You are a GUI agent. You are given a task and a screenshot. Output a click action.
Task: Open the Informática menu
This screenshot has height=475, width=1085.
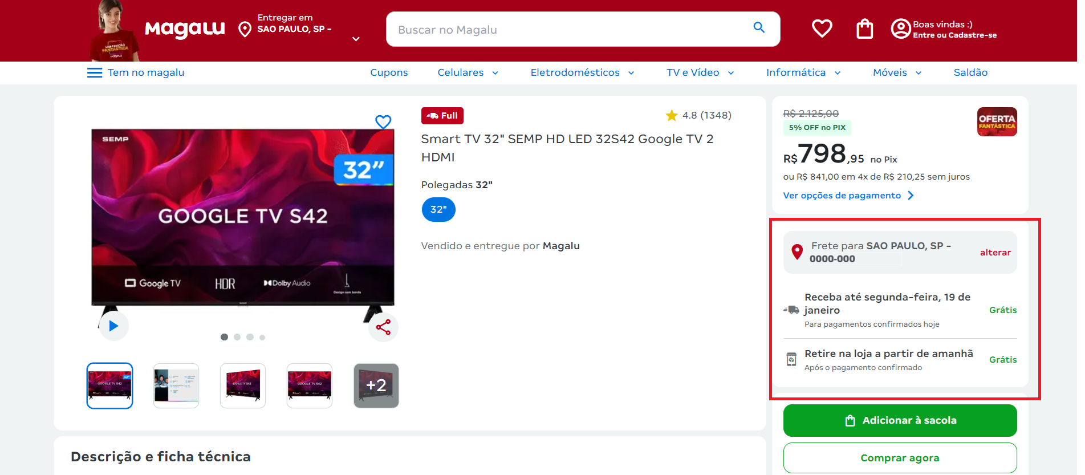796,72
